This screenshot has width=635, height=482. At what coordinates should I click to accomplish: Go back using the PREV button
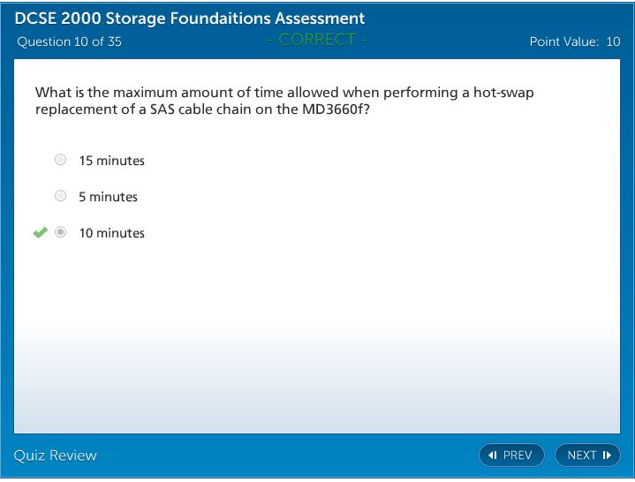(x=511, y=456)
